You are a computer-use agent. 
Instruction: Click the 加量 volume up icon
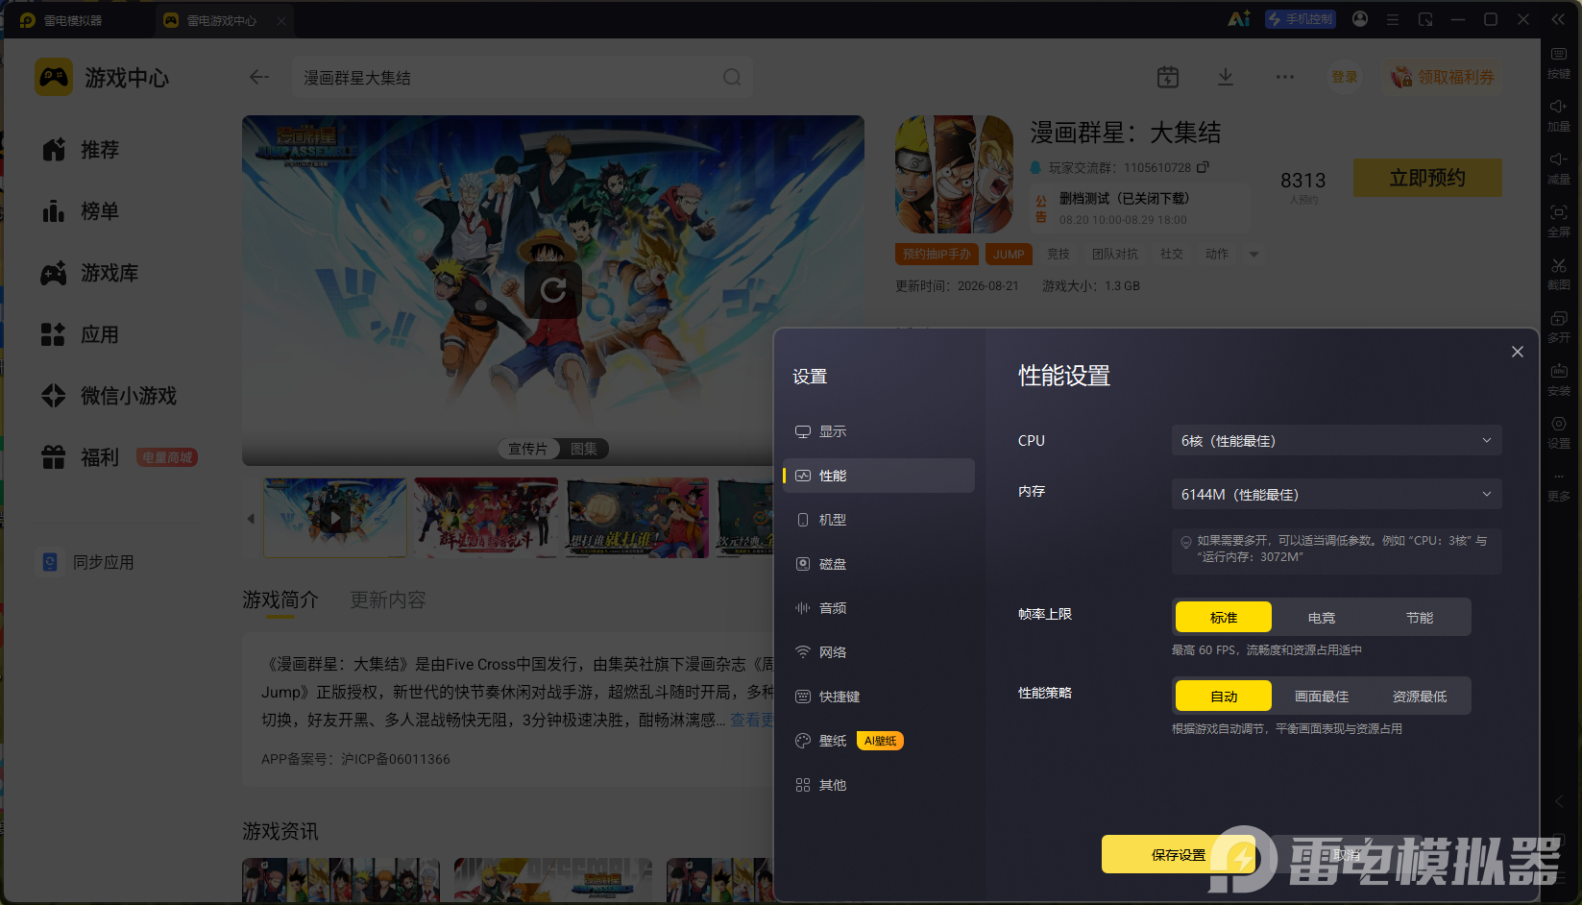(1559, 116)
